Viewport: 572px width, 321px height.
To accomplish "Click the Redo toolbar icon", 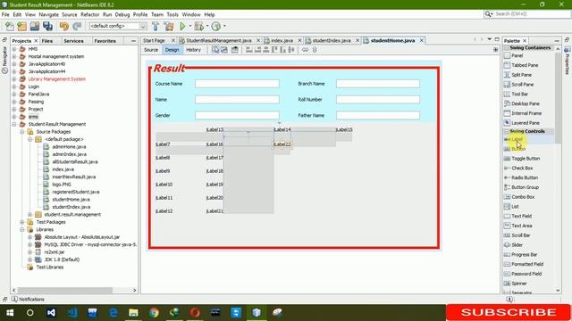I will pyautogui.click(x=77, y=26).
